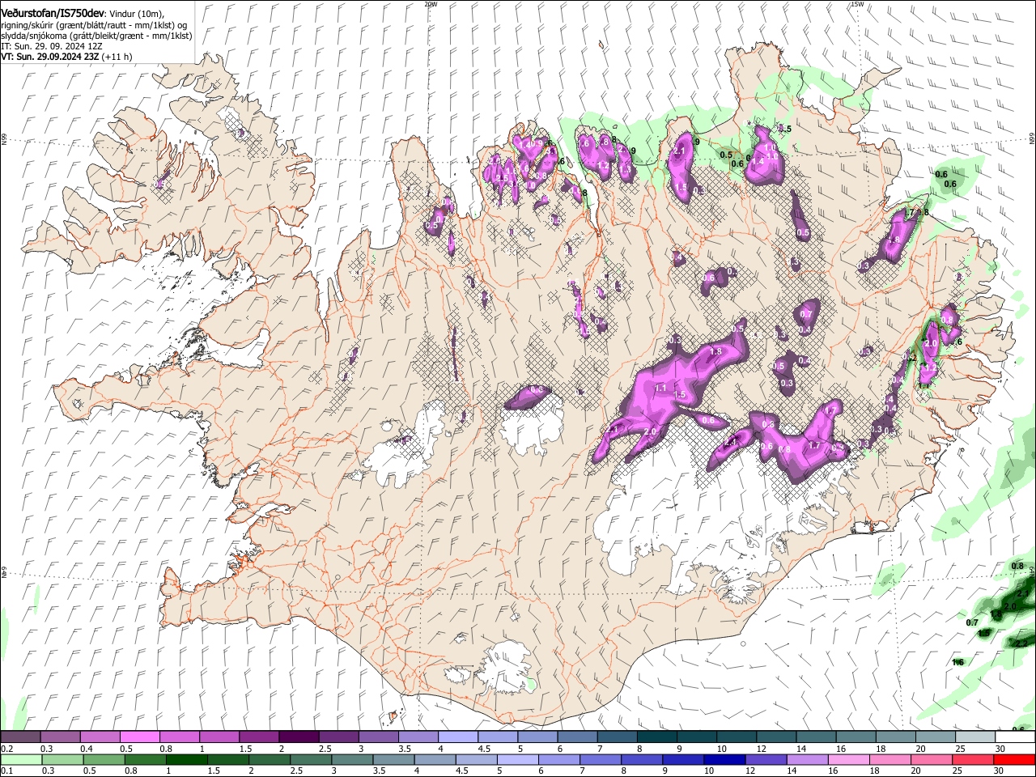Click the Veðurstofan/IS750dev title text

[x=53, y=14]
